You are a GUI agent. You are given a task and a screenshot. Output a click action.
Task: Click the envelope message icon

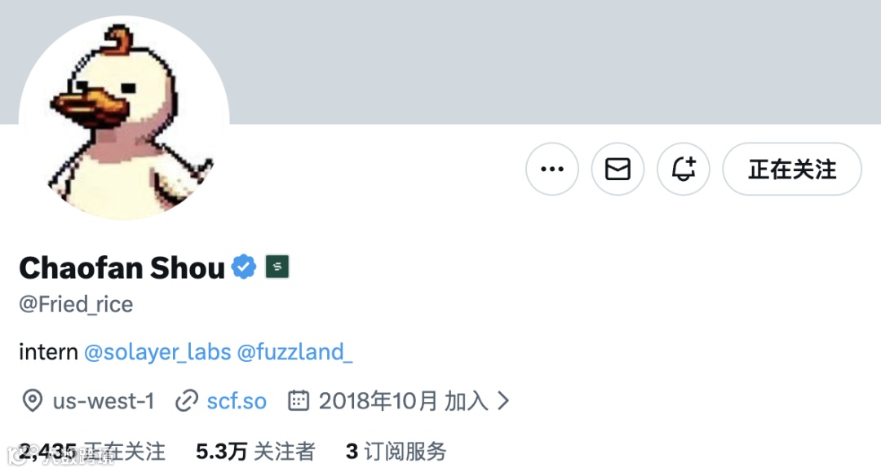point(618,169)
